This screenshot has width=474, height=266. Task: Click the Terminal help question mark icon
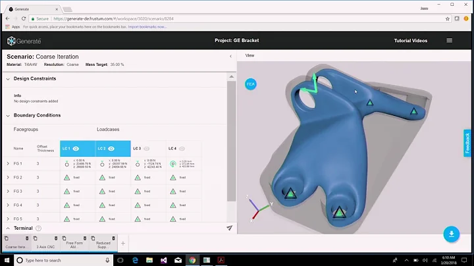point(38,228)
